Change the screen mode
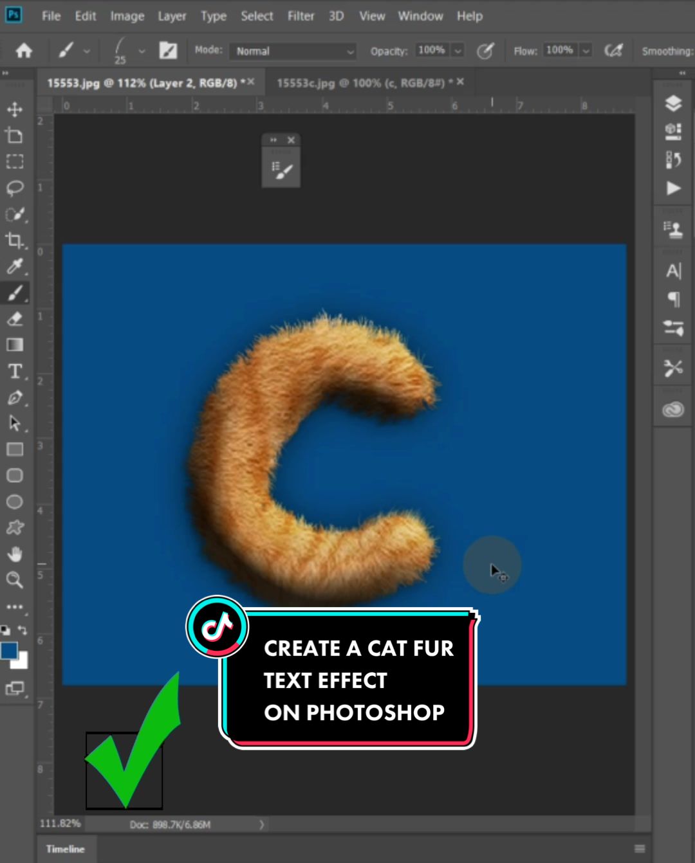 [15, 689]
